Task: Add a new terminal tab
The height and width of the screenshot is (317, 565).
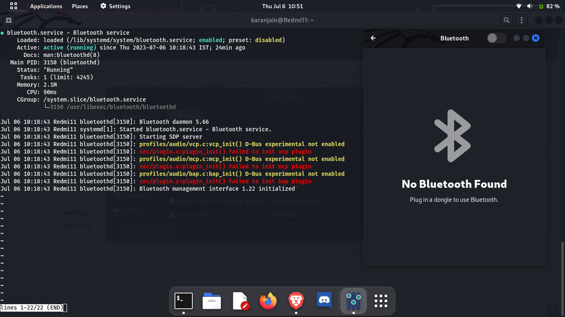Action: [8, 20]
